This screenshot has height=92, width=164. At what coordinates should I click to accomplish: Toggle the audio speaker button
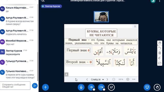click(x=91, y=87)
